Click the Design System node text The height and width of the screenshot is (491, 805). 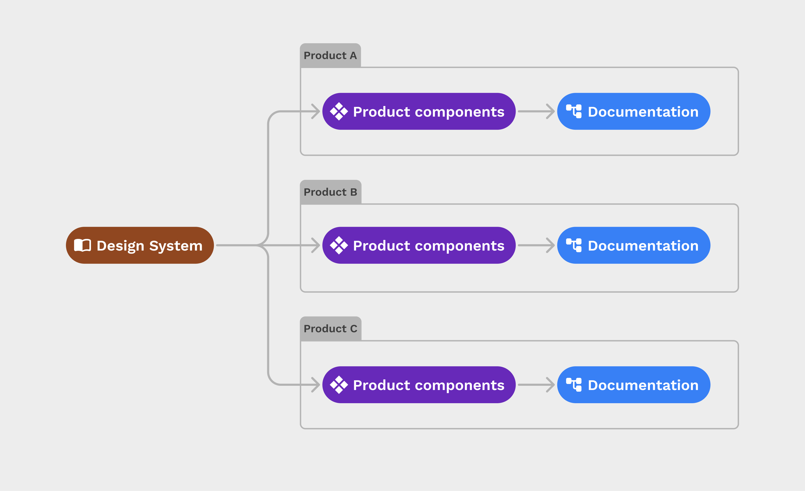tap(150, 246)
